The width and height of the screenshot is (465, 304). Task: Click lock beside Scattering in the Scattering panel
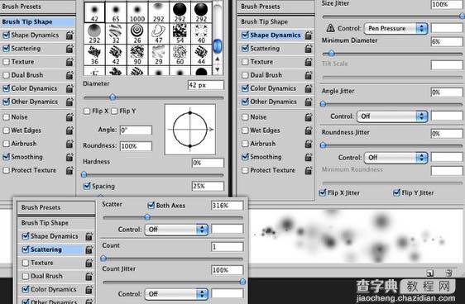(x=89, y=249)
